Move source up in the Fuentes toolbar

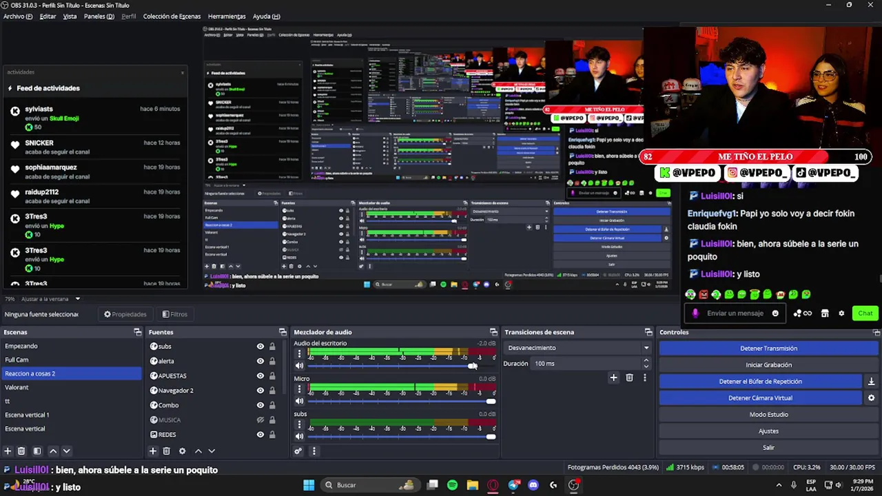[x=198, y=451]
